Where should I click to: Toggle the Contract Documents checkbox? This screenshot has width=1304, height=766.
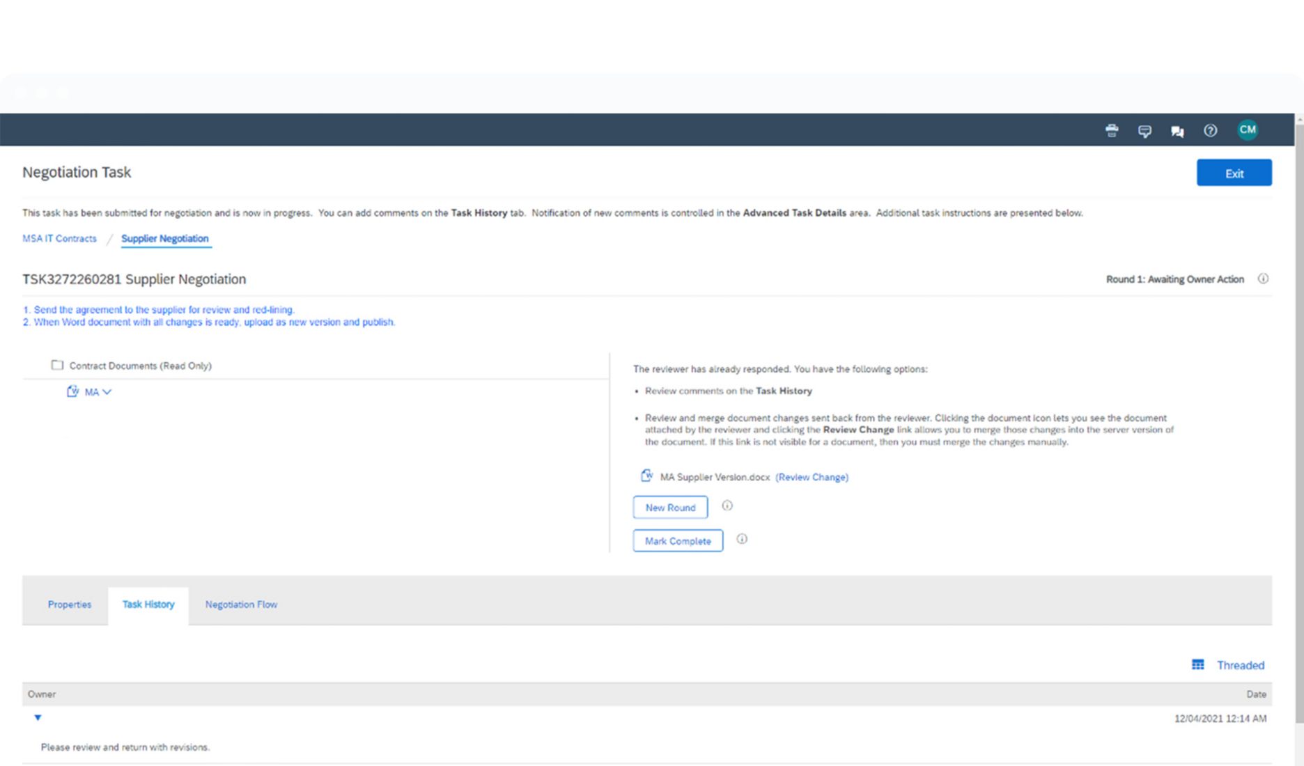click(x=57, y=365)
